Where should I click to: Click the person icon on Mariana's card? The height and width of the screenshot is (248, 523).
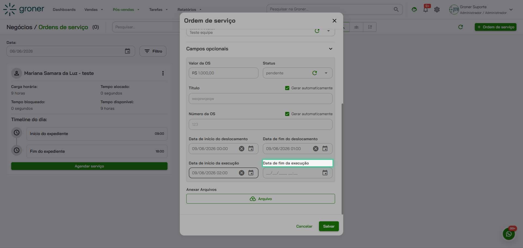click(x=17, y=73)
